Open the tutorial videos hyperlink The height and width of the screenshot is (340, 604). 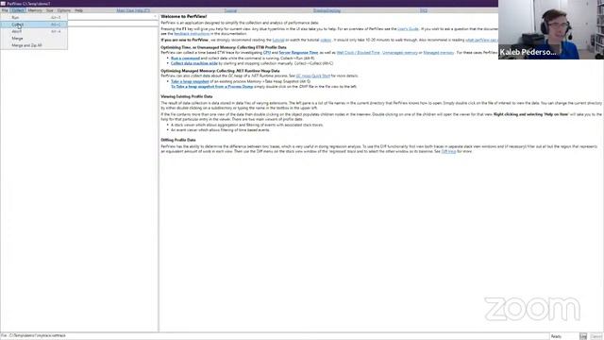(x=326, y=40)
